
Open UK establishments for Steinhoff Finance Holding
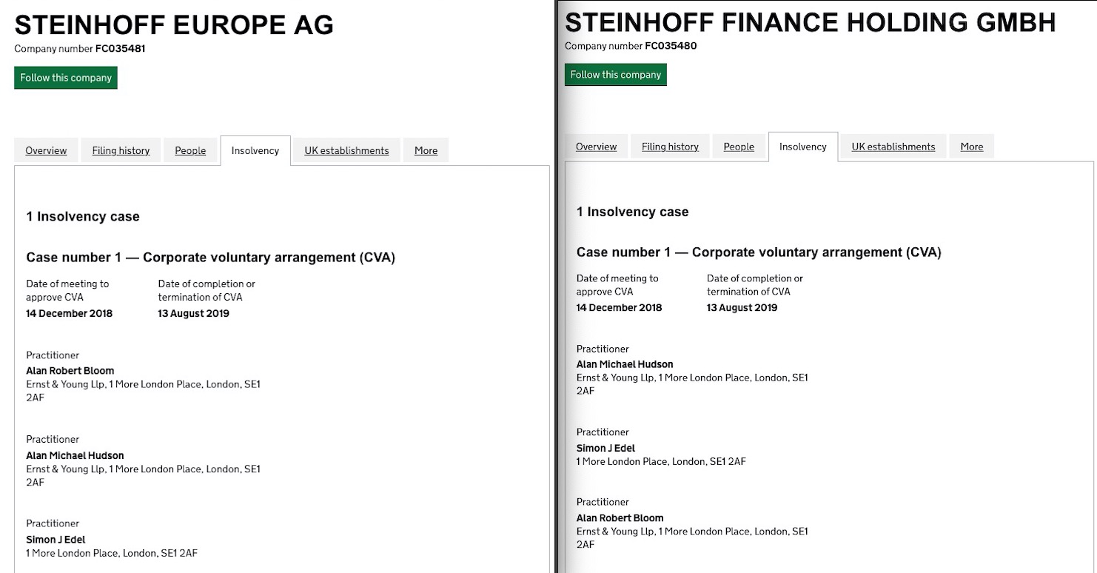[893, 147]
